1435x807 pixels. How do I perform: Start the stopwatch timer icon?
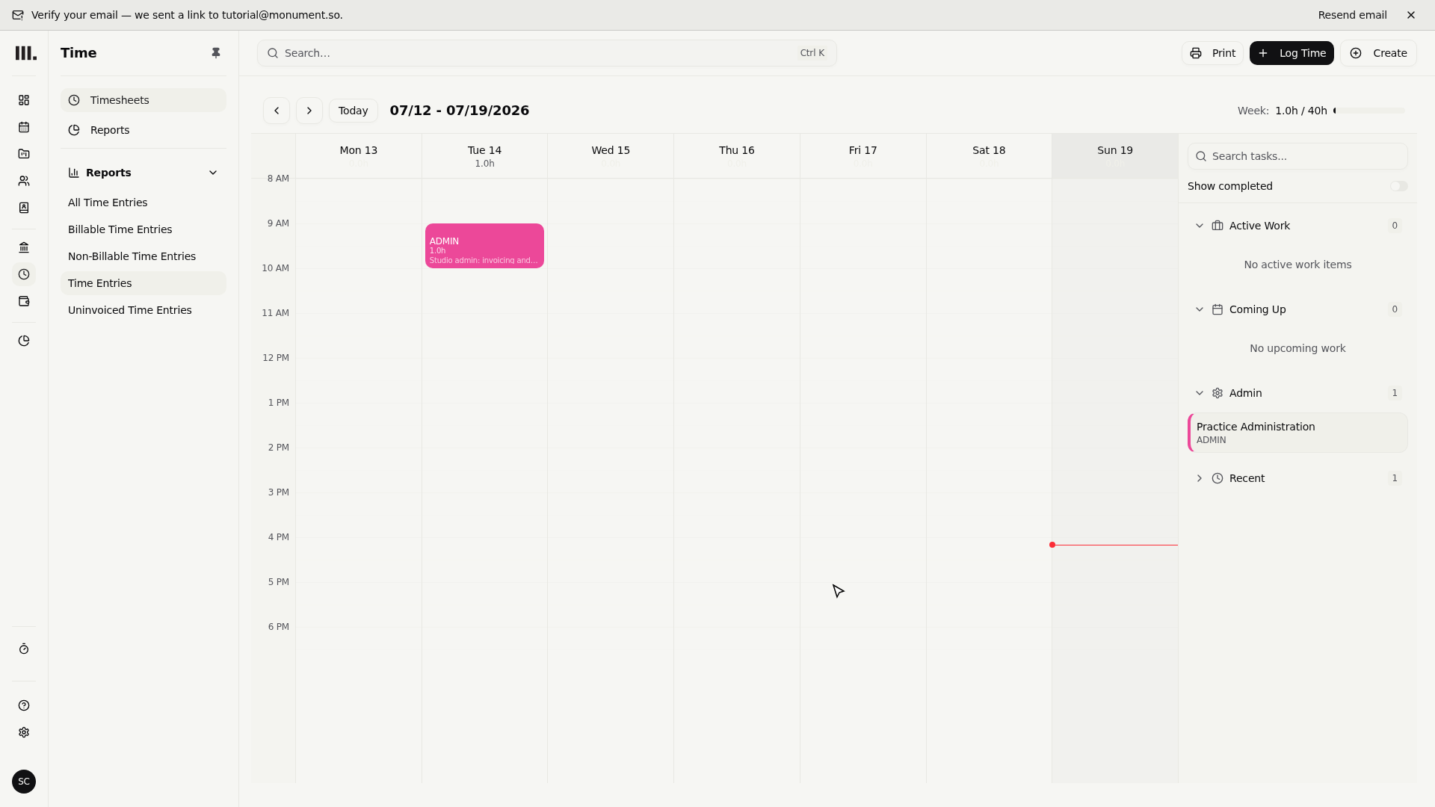pyautogui.click(x=24, y=649)
